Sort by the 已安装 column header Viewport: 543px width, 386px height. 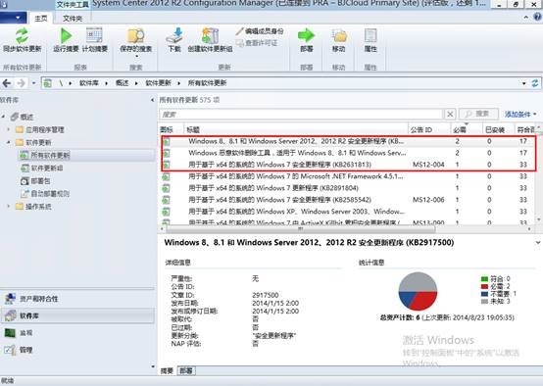coord(498,129)
